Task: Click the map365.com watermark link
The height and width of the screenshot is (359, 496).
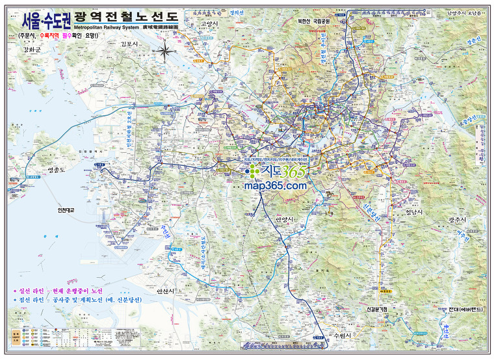Action: tap(275, 185)
